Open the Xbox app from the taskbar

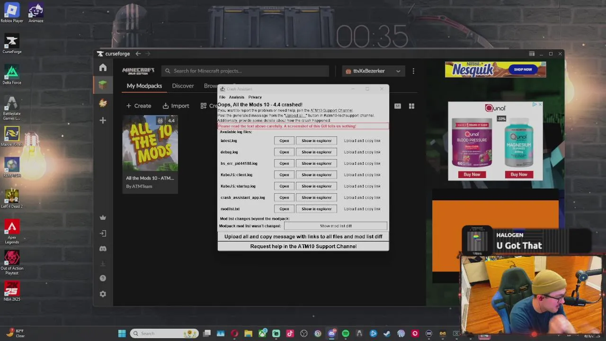pos(262,333)
